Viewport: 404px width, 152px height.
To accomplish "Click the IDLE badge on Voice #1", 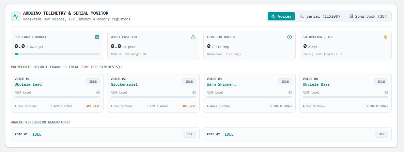I will point(93,82).
